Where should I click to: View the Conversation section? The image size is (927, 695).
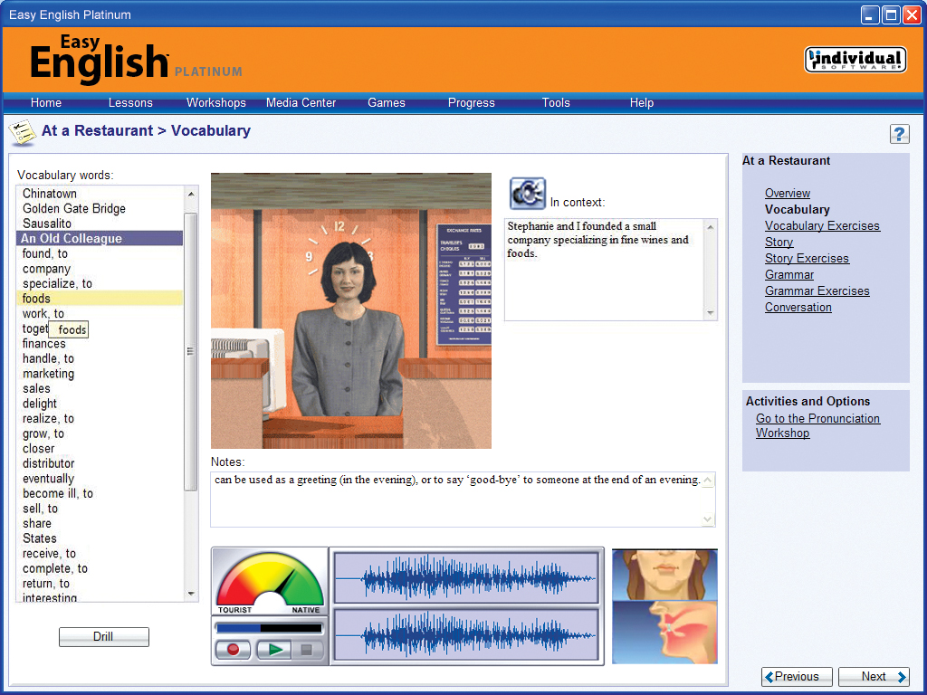click(798, 307)
